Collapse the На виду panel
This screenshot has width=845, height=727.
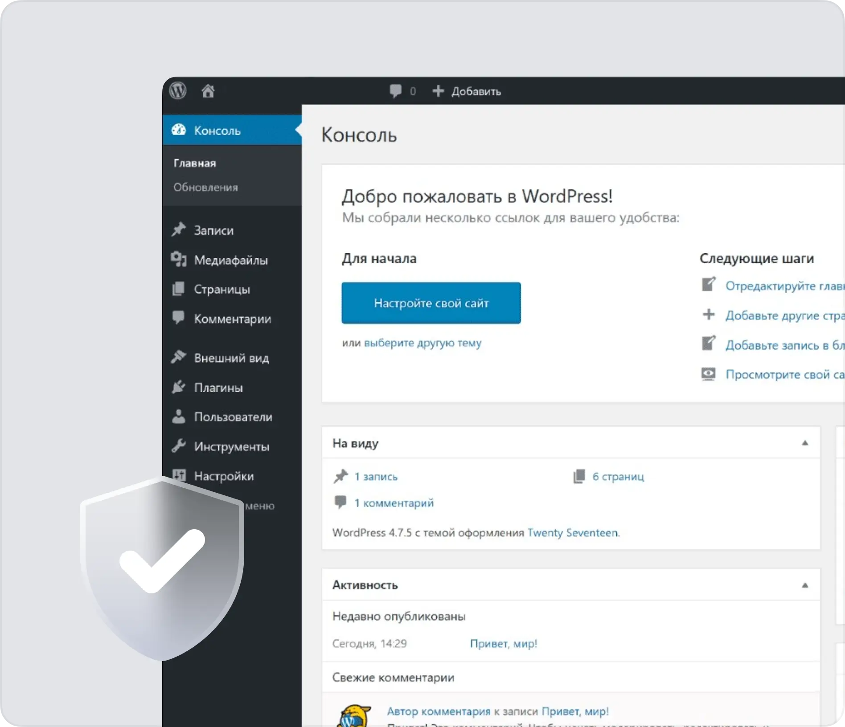805,443
